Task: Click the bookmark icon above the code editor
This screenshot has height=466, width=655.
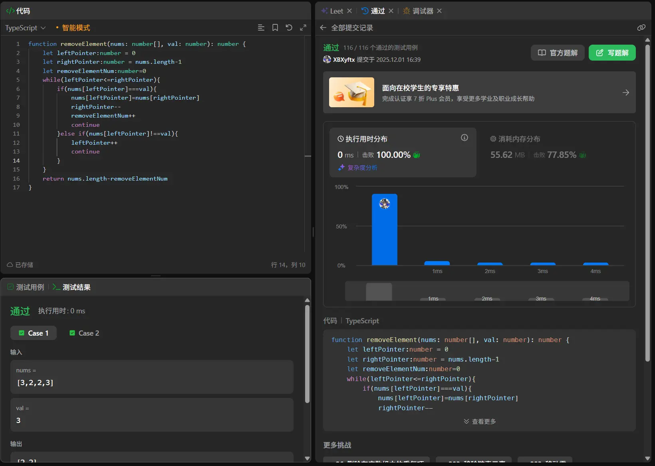Action: pyautogui.click(x=275, y=28)
